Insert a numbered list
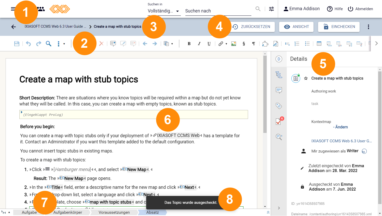382x216 pixels. (x=297, y=44)
